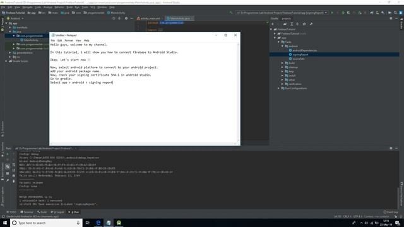Open the run configuration dropdown (signingReport)
This screenshot has height=227, width=404.
(x=282, y=13)
